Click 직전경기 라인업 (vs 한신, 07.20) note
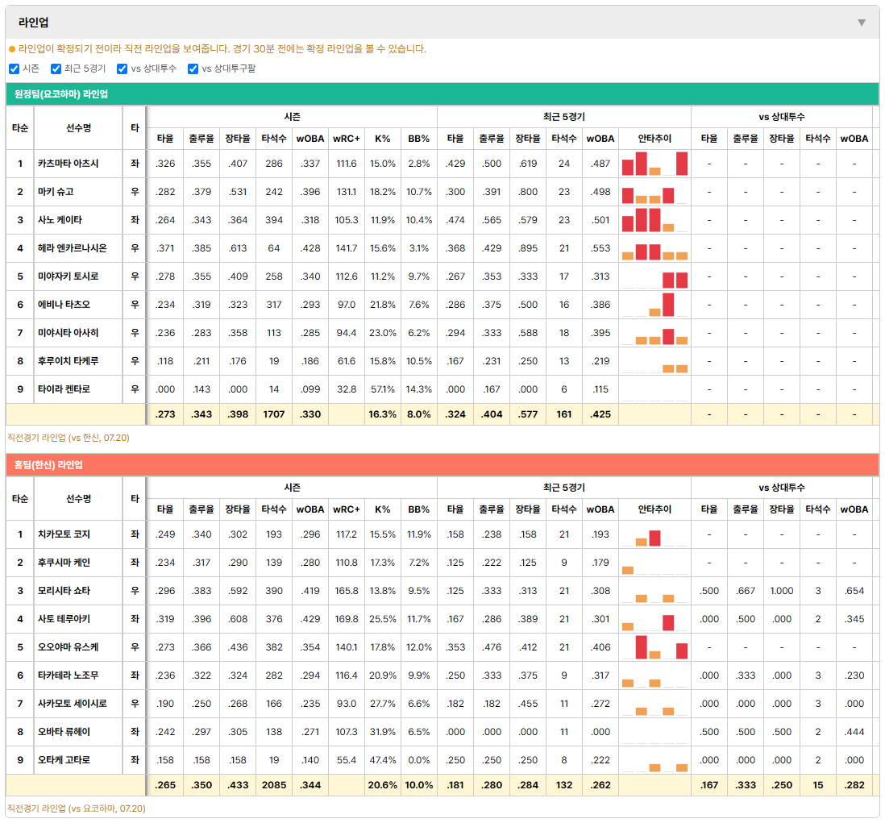This screenshot has height=823, width=885. click(69, 438)
